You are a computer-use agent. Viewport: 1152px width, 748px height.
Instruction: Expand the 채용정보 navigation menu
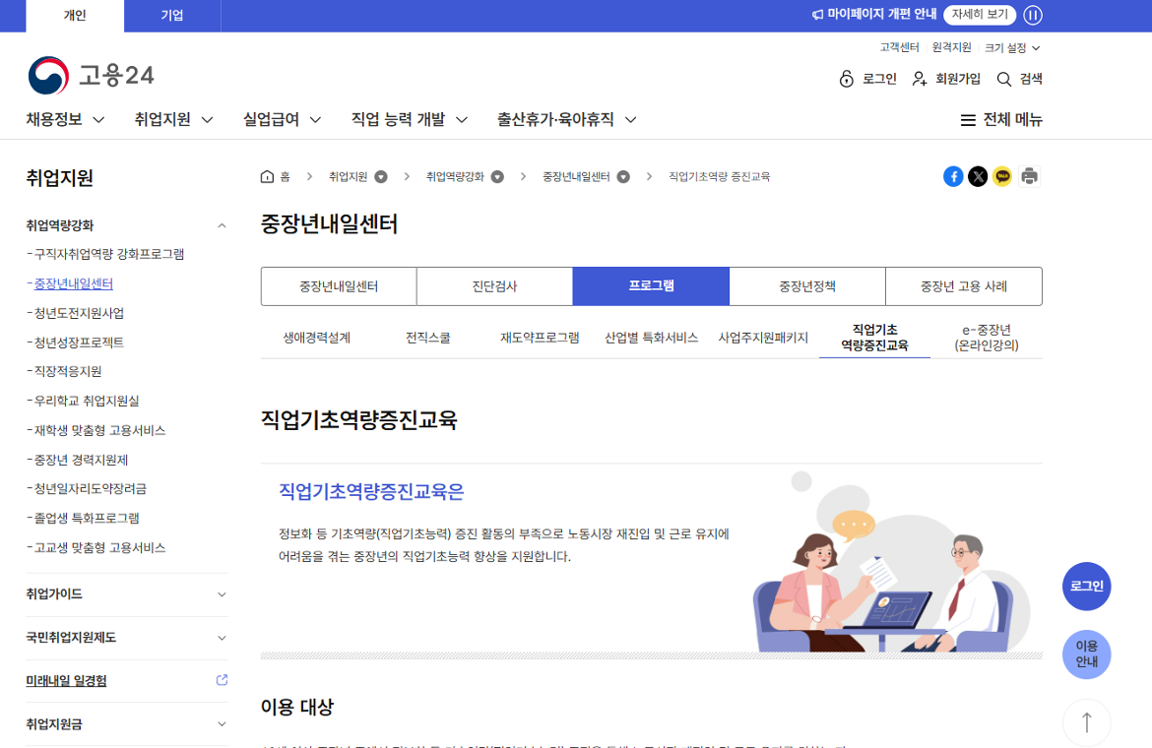(x=65, y=118)
